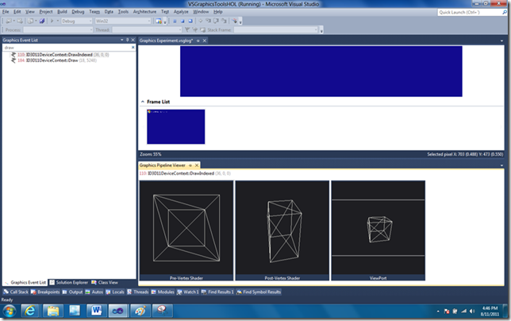Open the document tabs overflow dropdown
The image size is (511, 321).
point(501,41)
